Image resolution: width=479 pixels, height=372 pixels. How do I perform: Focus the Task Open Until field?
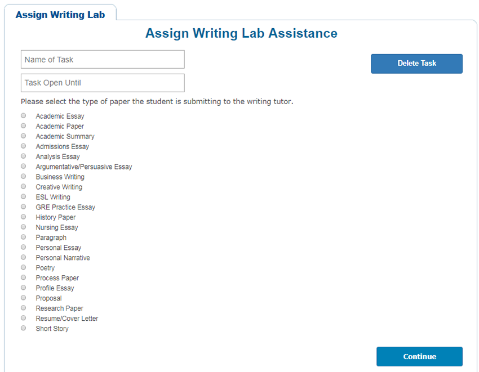point(103,83)
